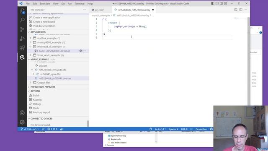
Task: Open the Search view icon
Action: tap(22, 20)
